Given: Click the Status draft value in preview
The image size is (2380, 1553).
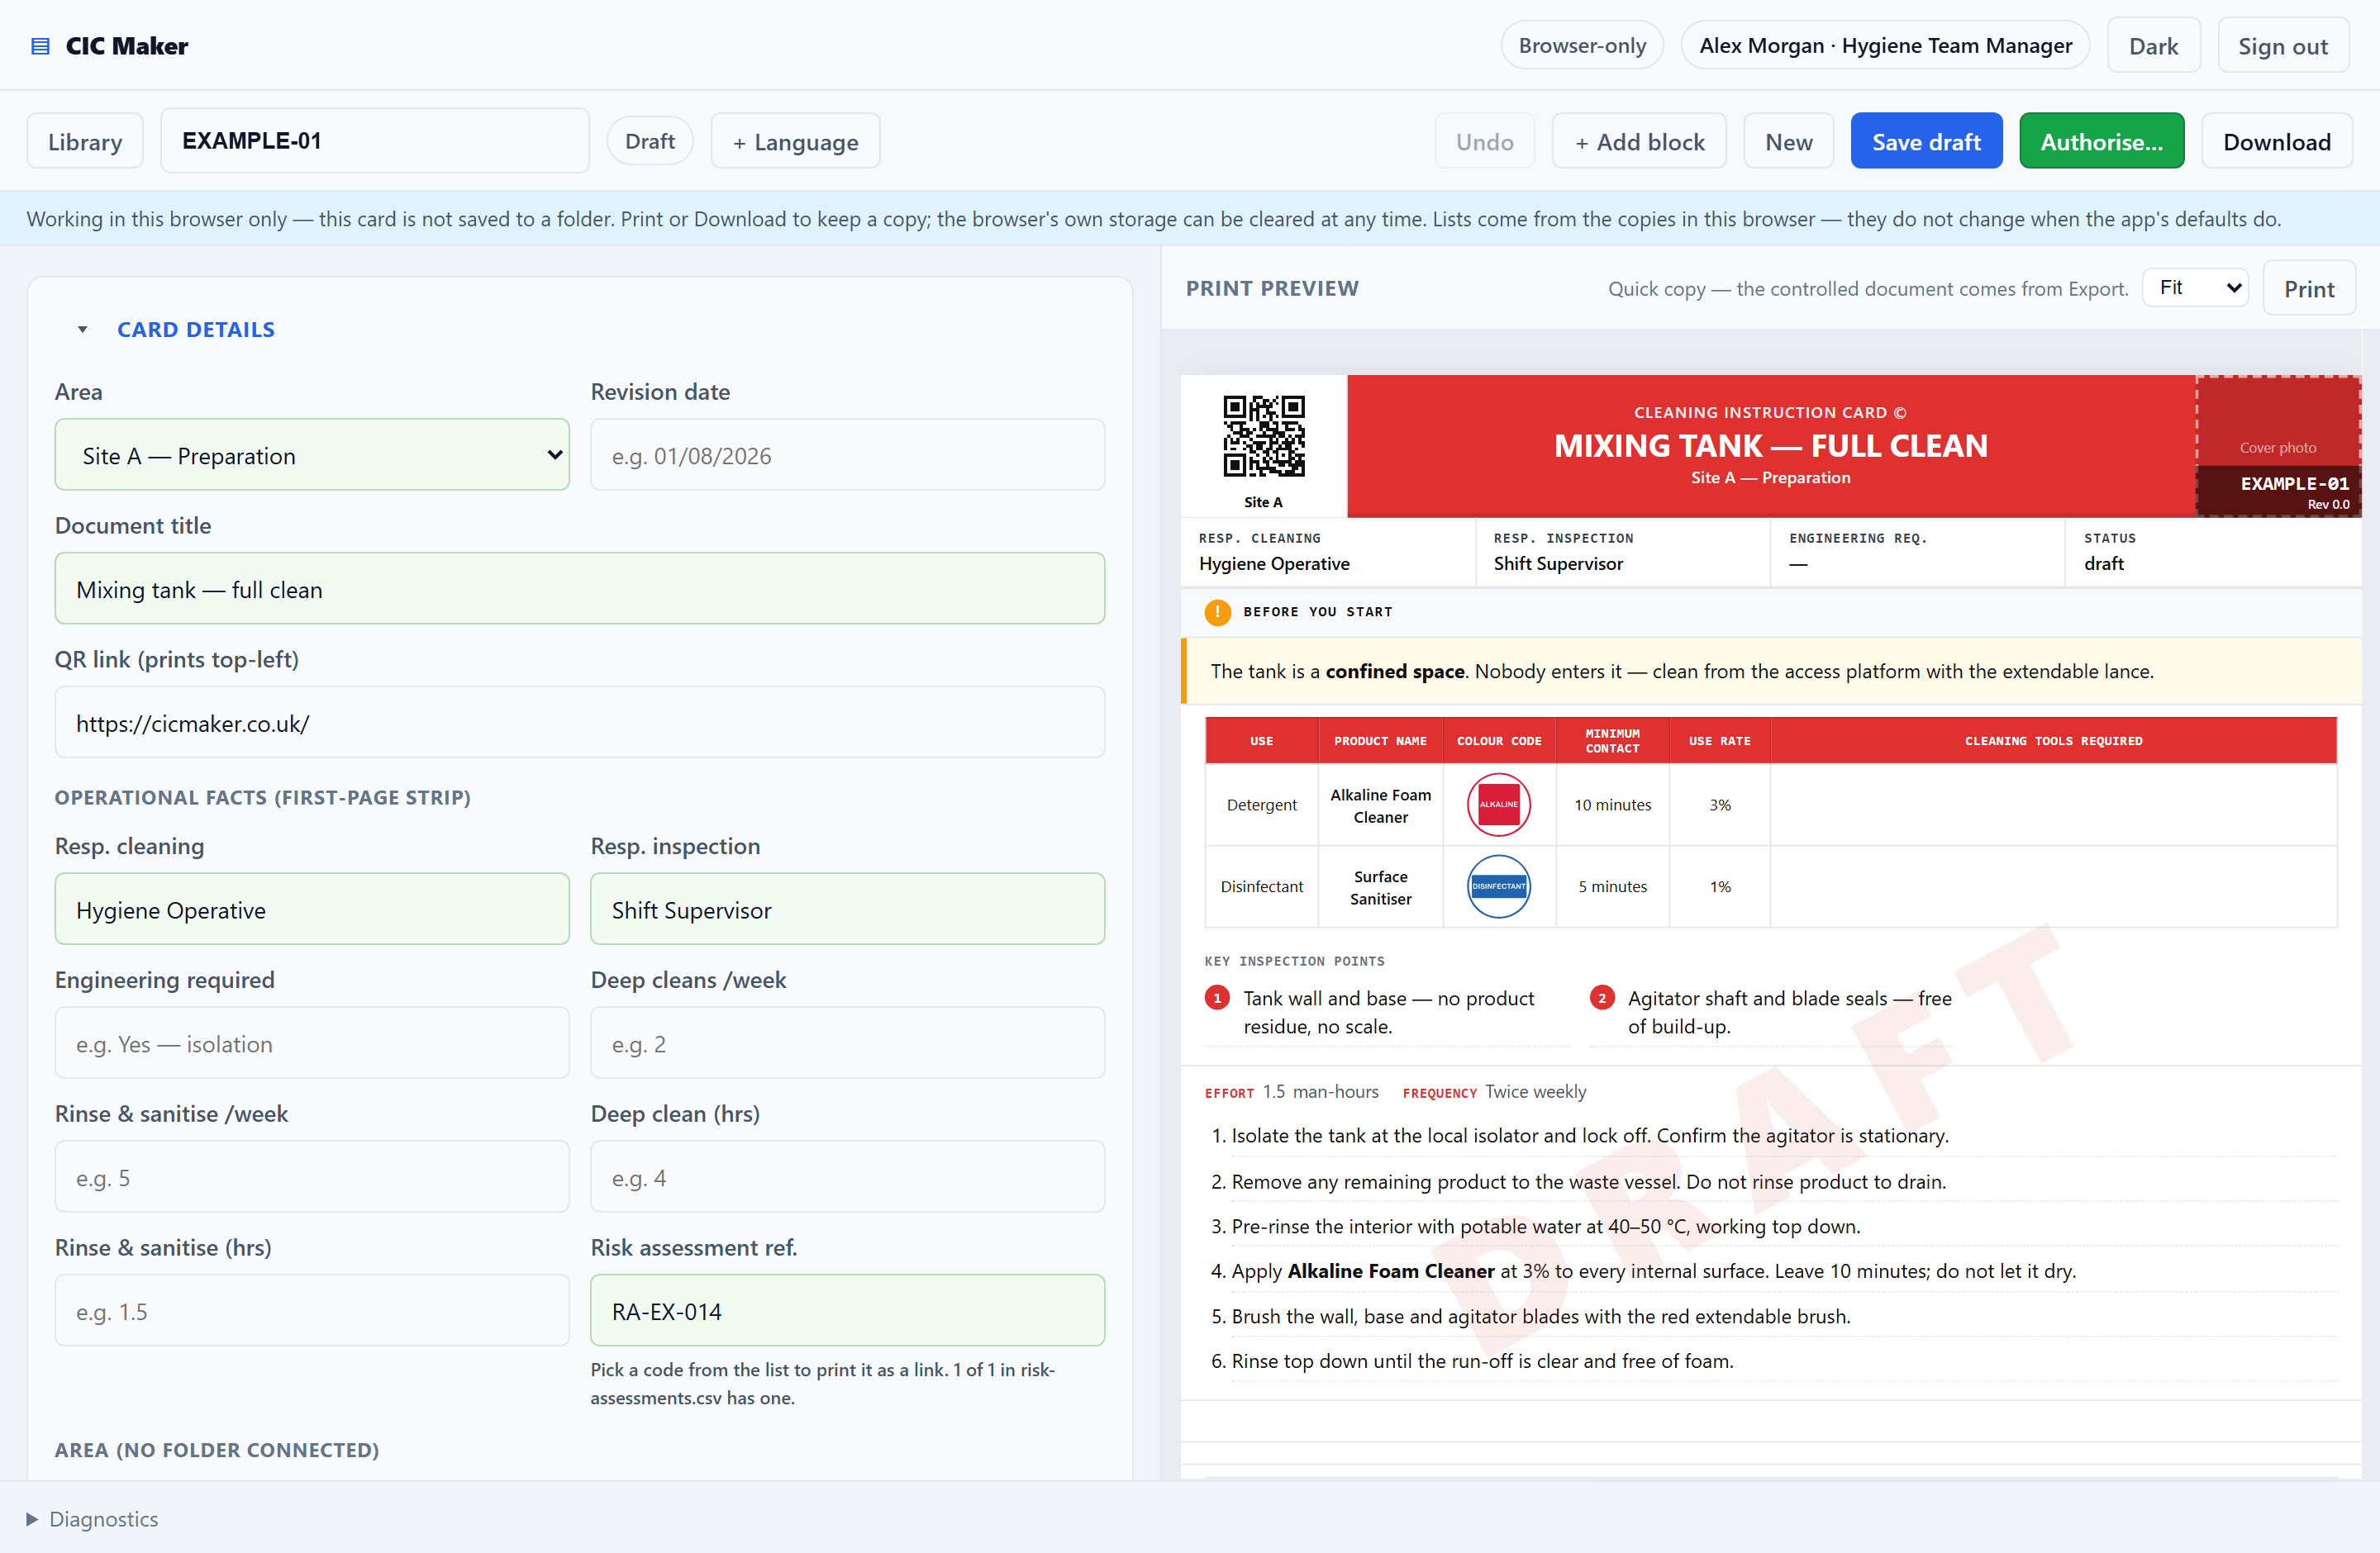Looking at the screenshot, I should tap(2104, 563).
